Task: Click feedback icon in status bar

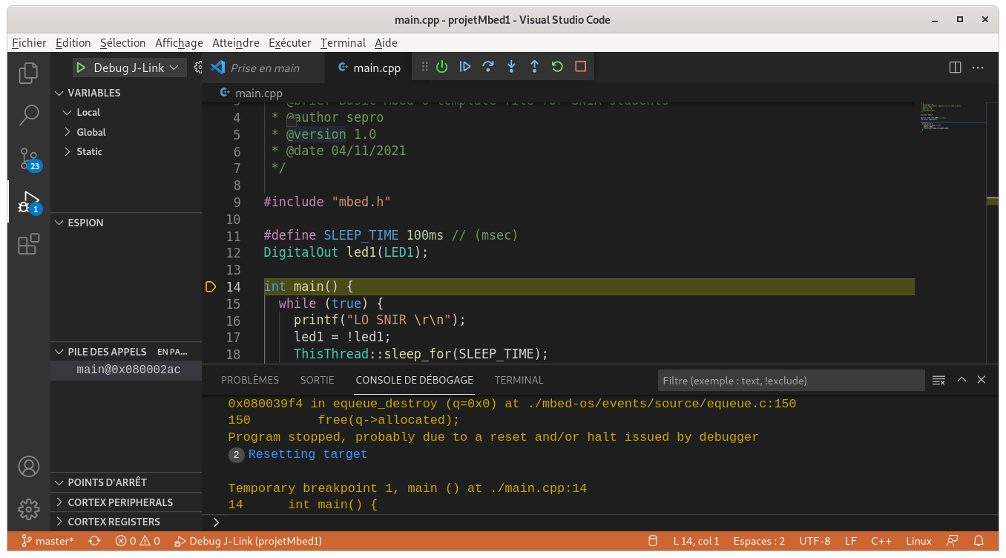Action: [953, 541]
